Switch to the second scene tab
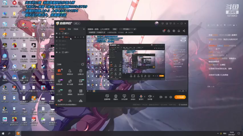243x136 pixels. 69,29
